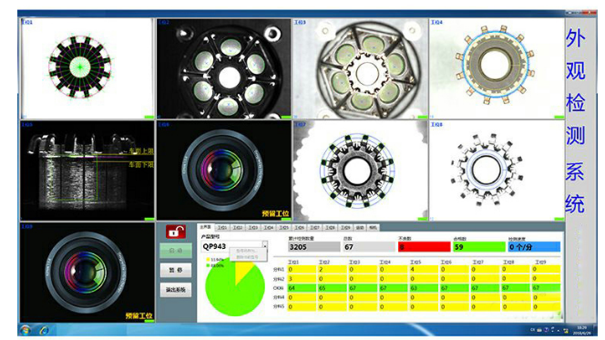The image size is (605, 340).
Task: Select the station 1 gear inspection view
Action: point(87,68)
